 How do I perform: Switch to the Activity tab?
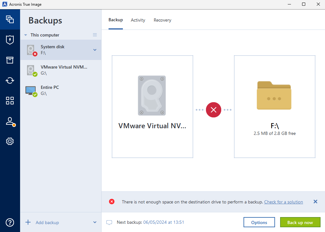[138, 20]
